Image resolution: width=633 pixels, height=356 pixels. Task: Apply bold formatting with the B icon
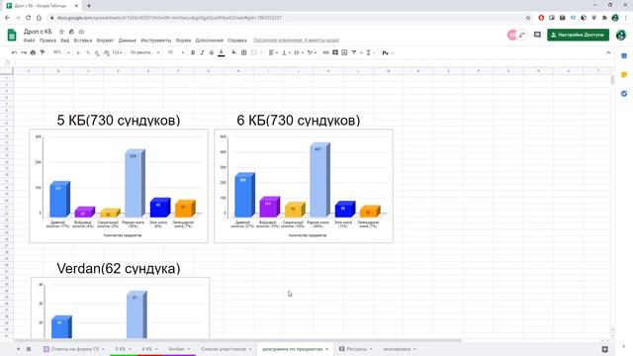[x=193, y=52]
